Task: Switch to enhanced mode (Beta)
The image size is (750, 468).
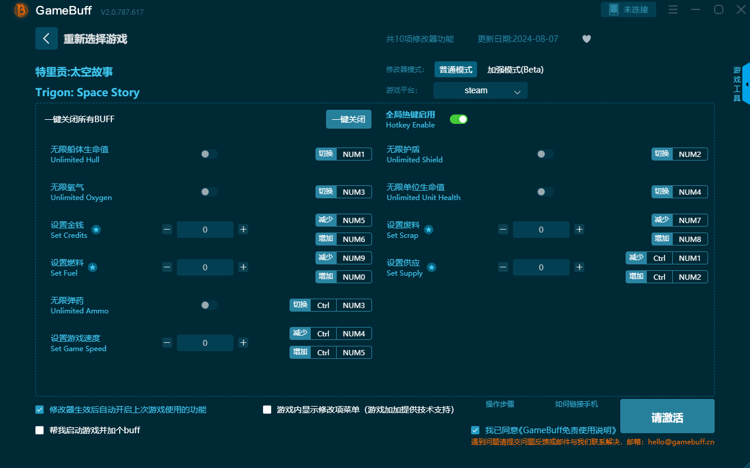Action: [515, 70]
